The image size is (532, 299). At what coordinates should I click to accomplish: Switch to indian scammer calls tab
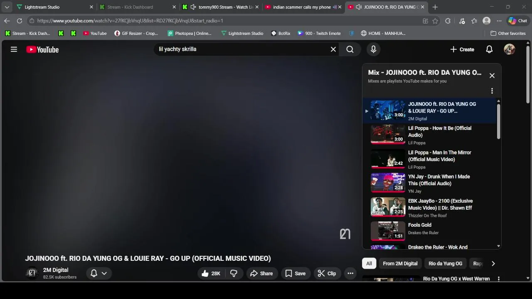pos(303,7)
